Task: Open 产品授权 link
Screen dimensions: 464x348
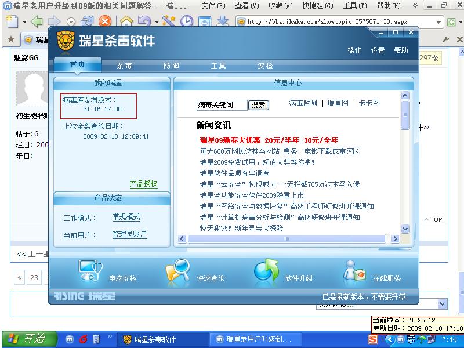Action: click(143, 184)
